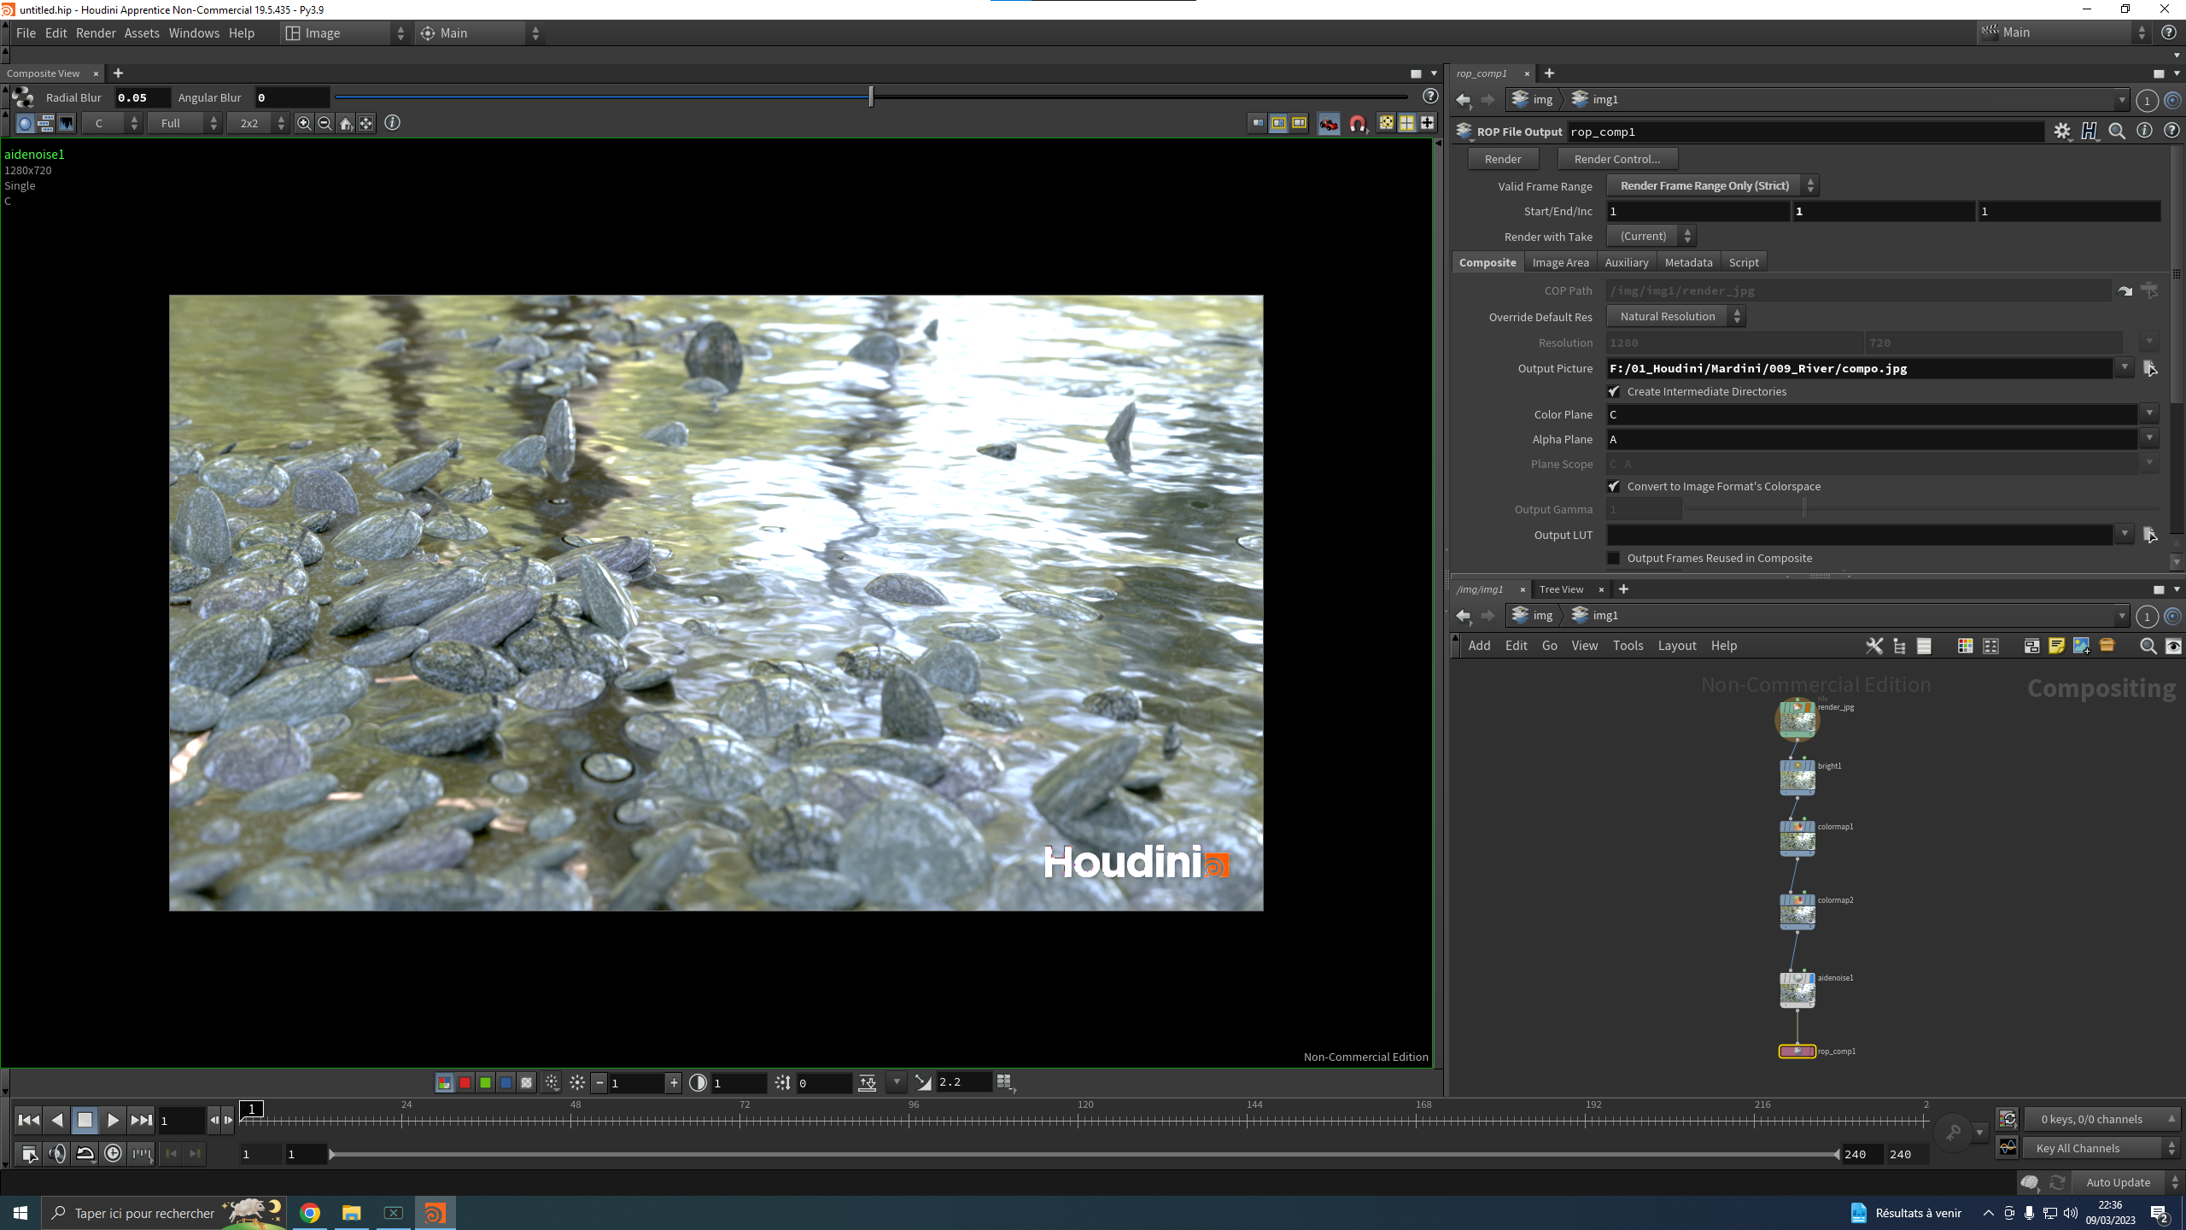The height and width of the screenshot is (1230, 2186).
Task: Open the 2x2 viewport layout dropdown
Action: pos(258,123)
